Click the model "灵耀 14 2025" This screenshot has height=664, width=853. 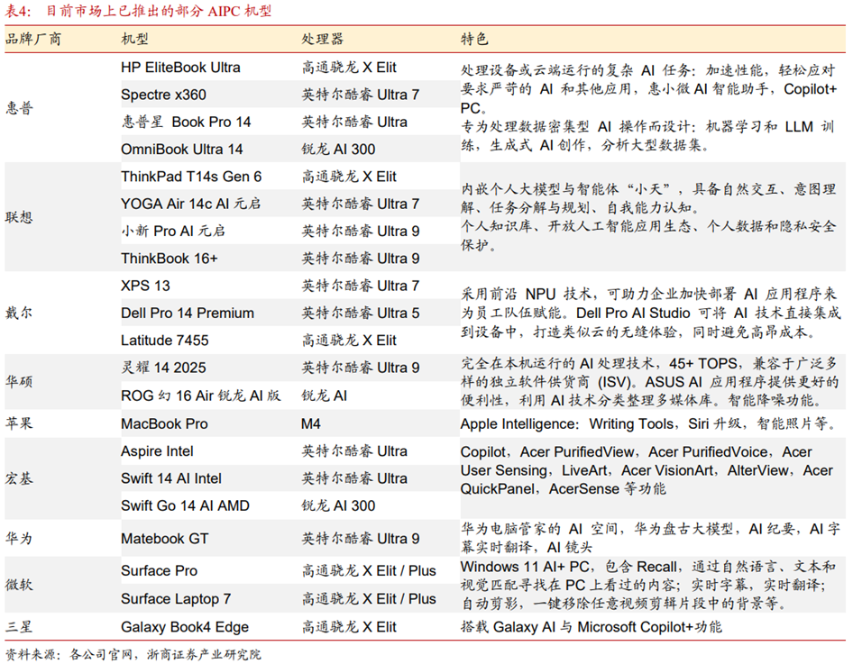click(164, 368)
